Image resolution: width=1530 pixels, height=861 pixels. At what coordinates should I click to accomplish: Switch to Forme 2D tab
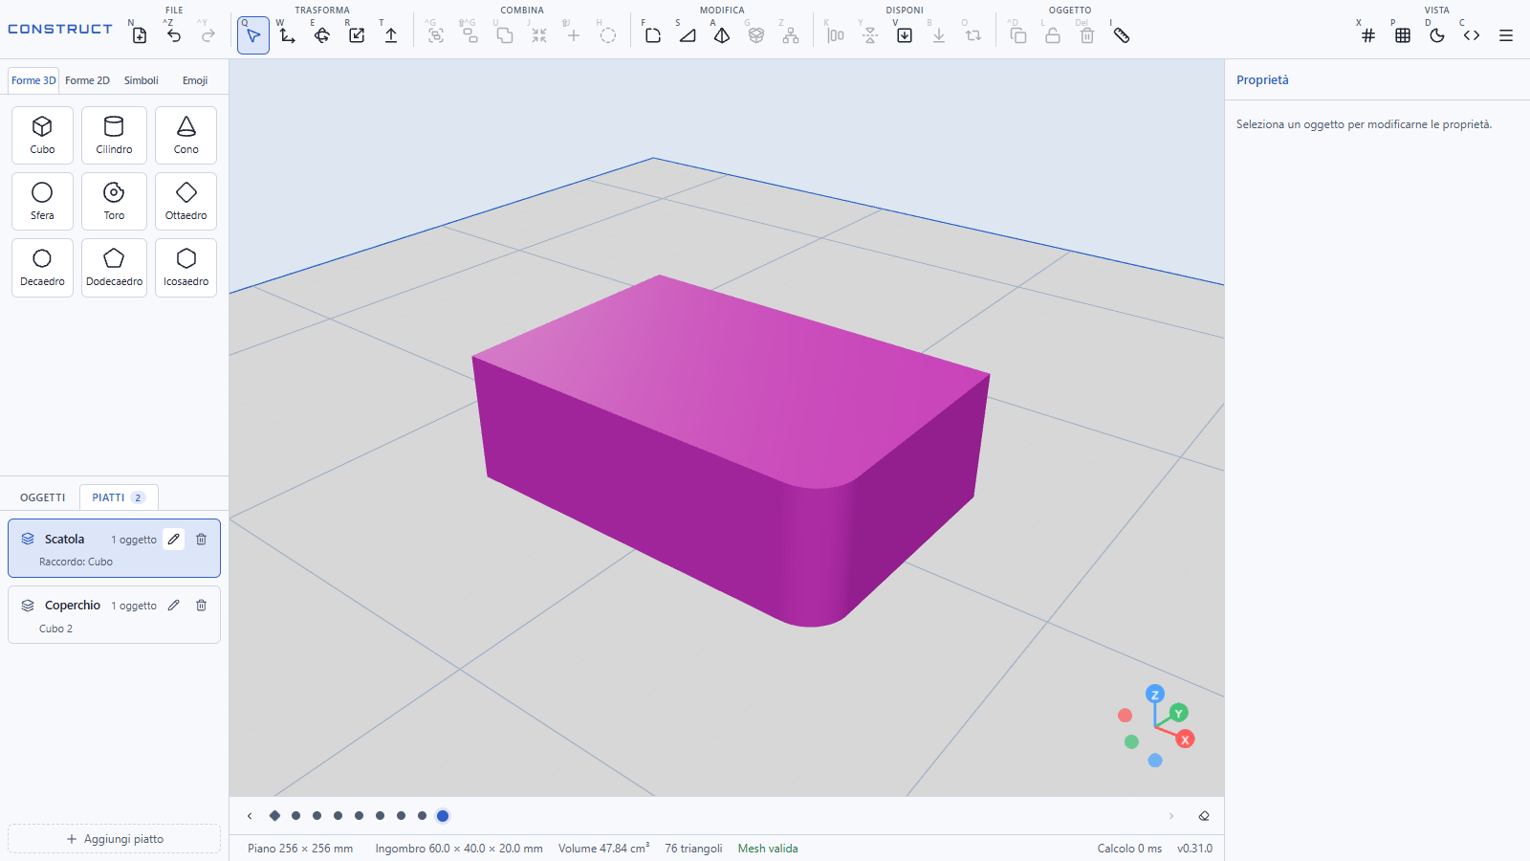87,80
